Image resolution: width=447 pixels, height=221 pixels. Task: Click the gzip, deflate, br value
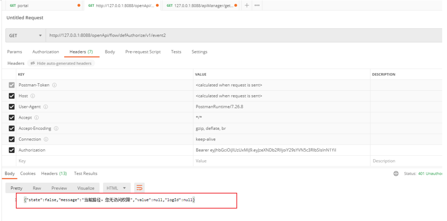(211, 129)
